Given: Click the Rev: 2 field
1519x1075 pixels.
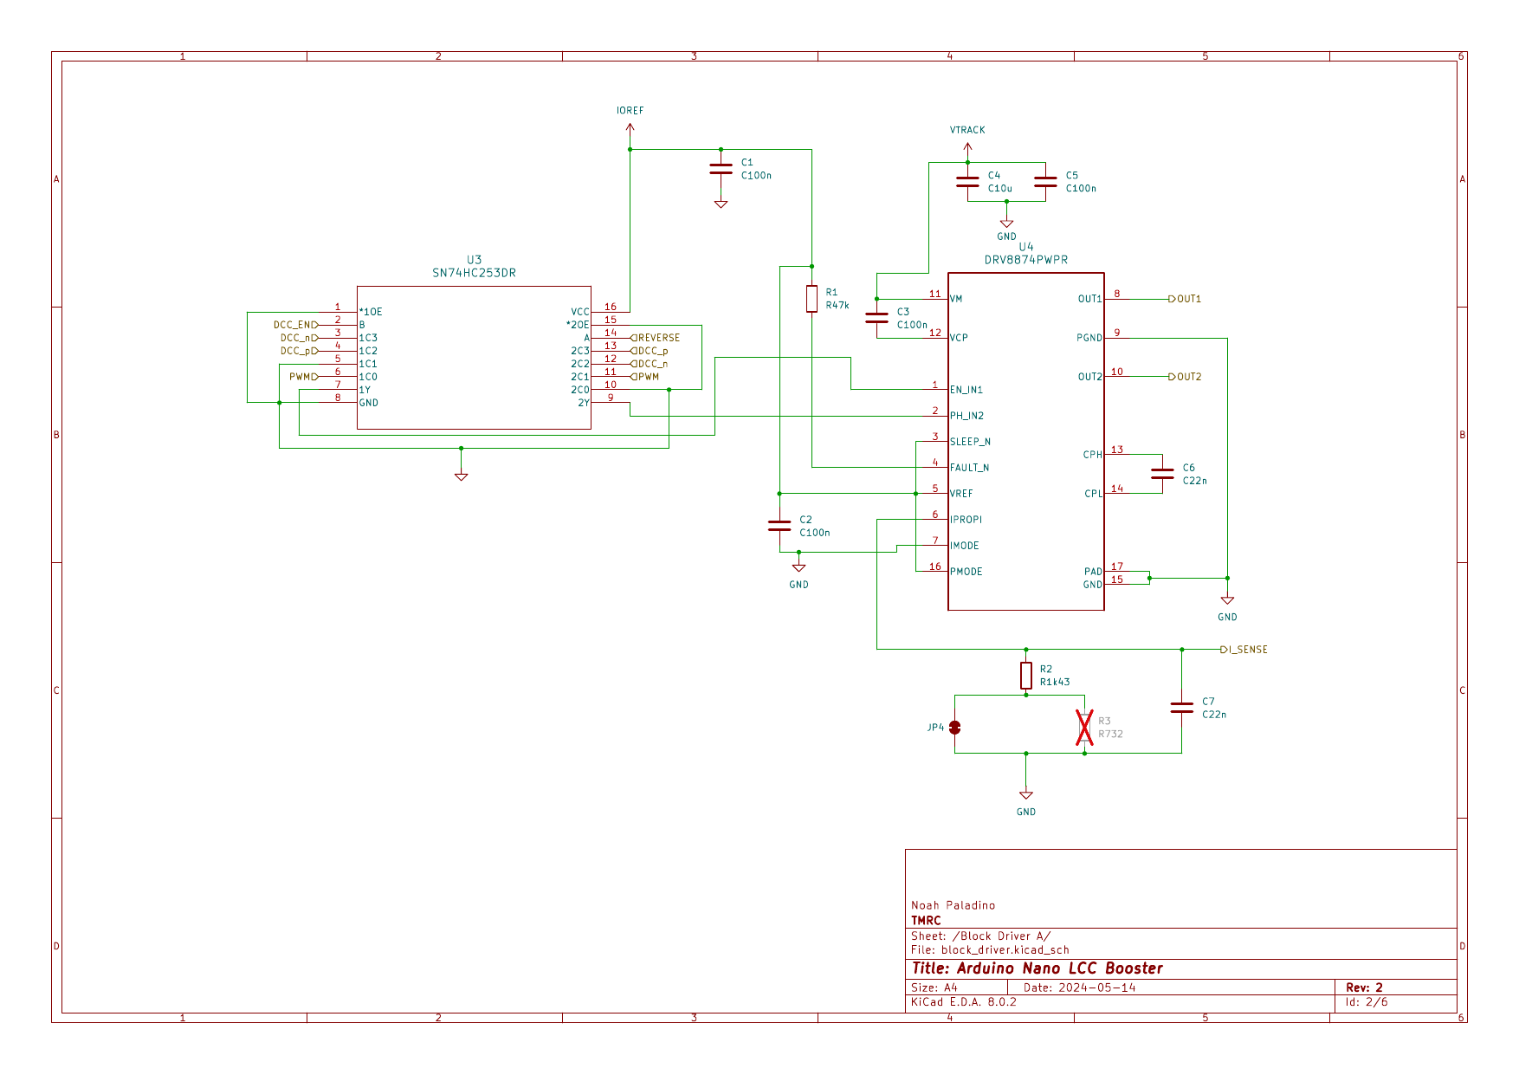Looking at the screenshot, I should click(1365, 988).
